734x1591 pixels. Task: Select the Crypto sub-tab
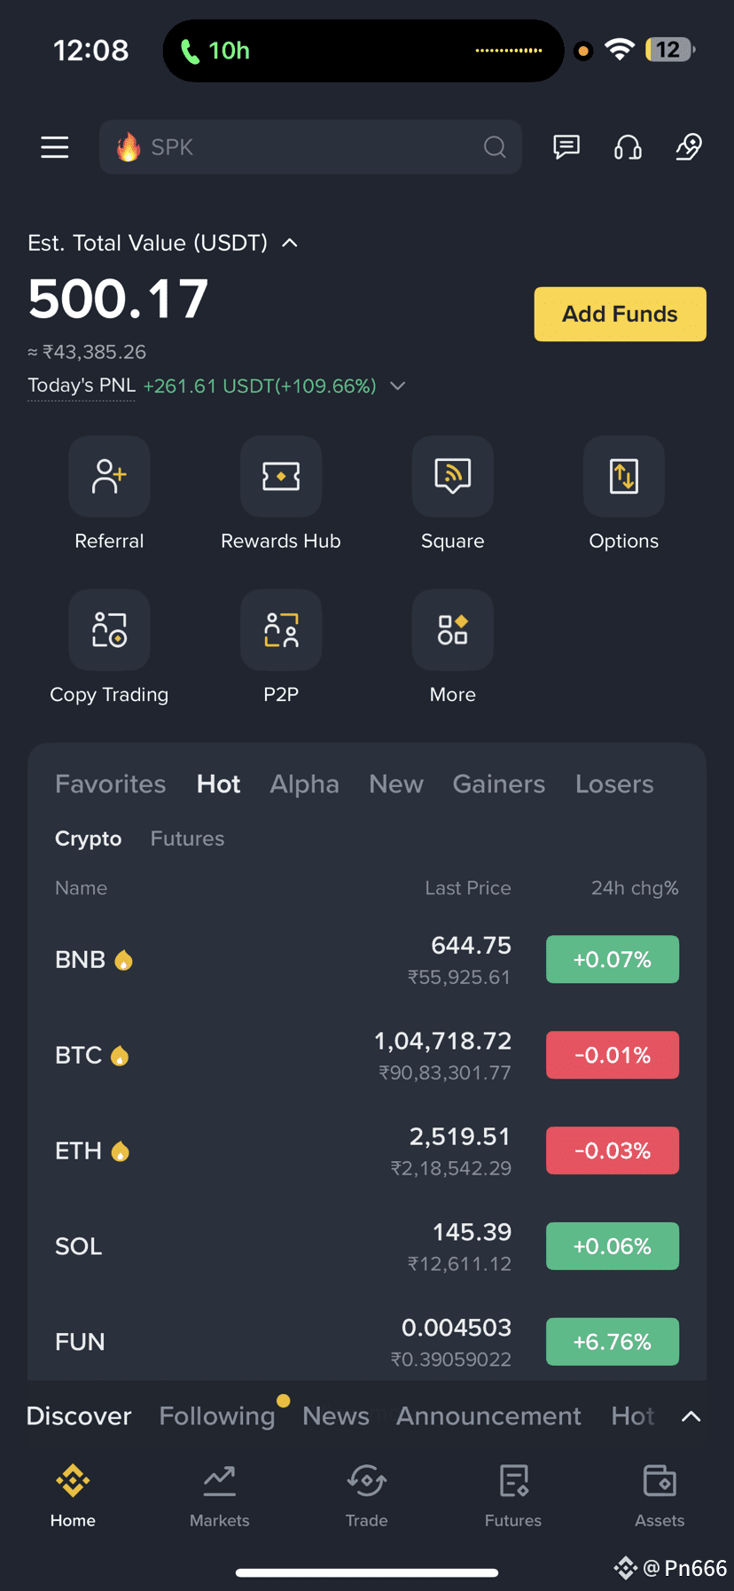(x=89, y=838)
